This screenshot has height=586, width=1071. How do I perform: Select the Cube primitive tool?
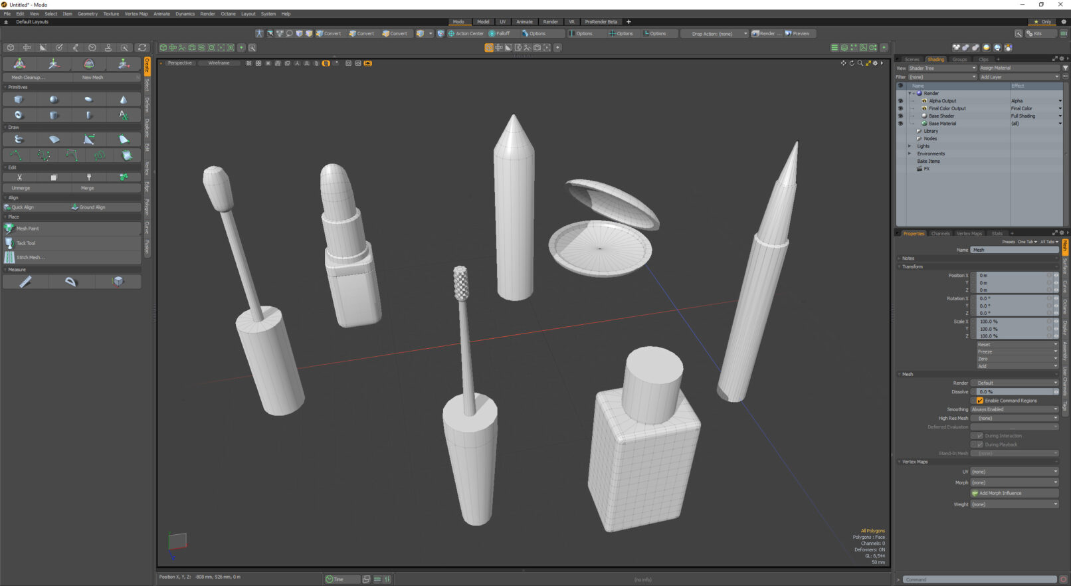[x=19, y=100]
